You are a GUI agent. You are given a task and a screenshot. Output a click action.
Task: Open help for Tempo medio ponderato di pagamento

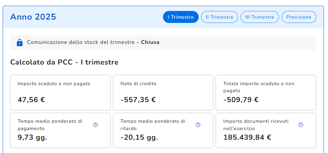95,125
